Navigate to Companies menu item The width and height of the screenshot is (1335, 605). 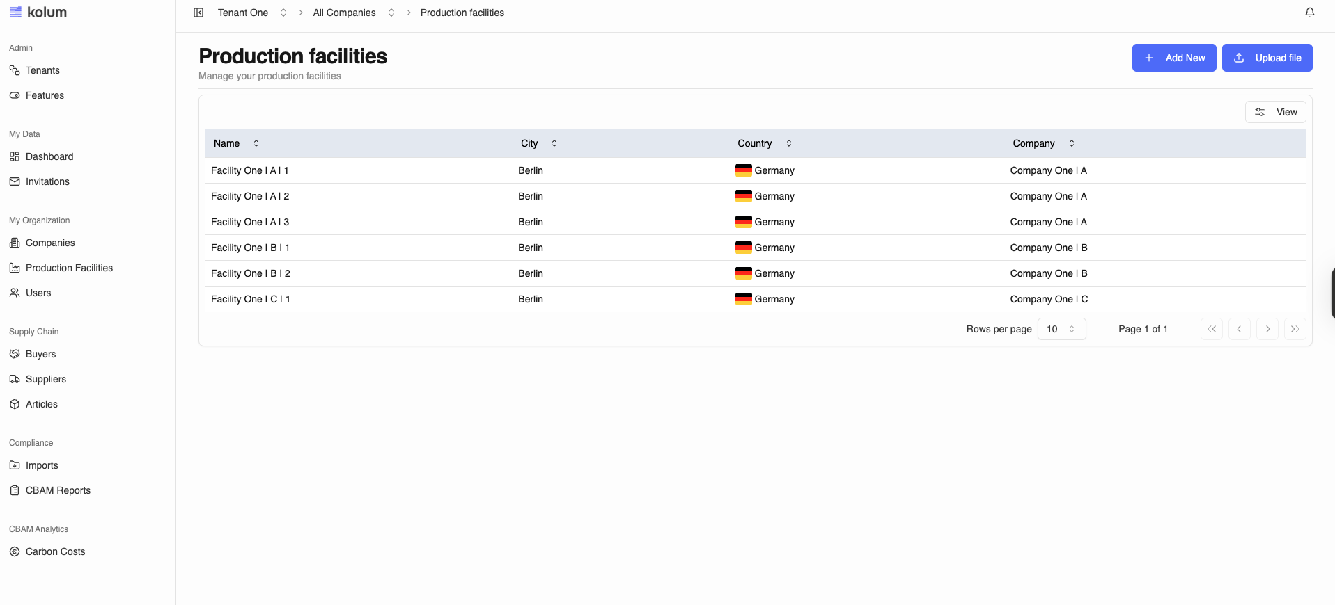(x=50, y=243)
